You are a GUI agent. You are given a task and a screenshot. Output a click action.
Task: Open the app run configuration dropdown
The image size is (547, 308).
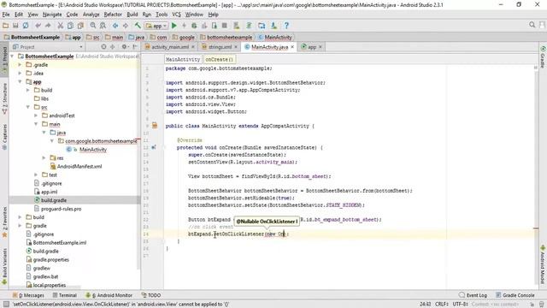click(156, 26)
